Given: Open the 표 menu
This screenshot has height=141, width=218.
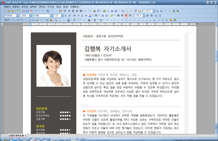Looking at the screenshot, I should point(59,7).
